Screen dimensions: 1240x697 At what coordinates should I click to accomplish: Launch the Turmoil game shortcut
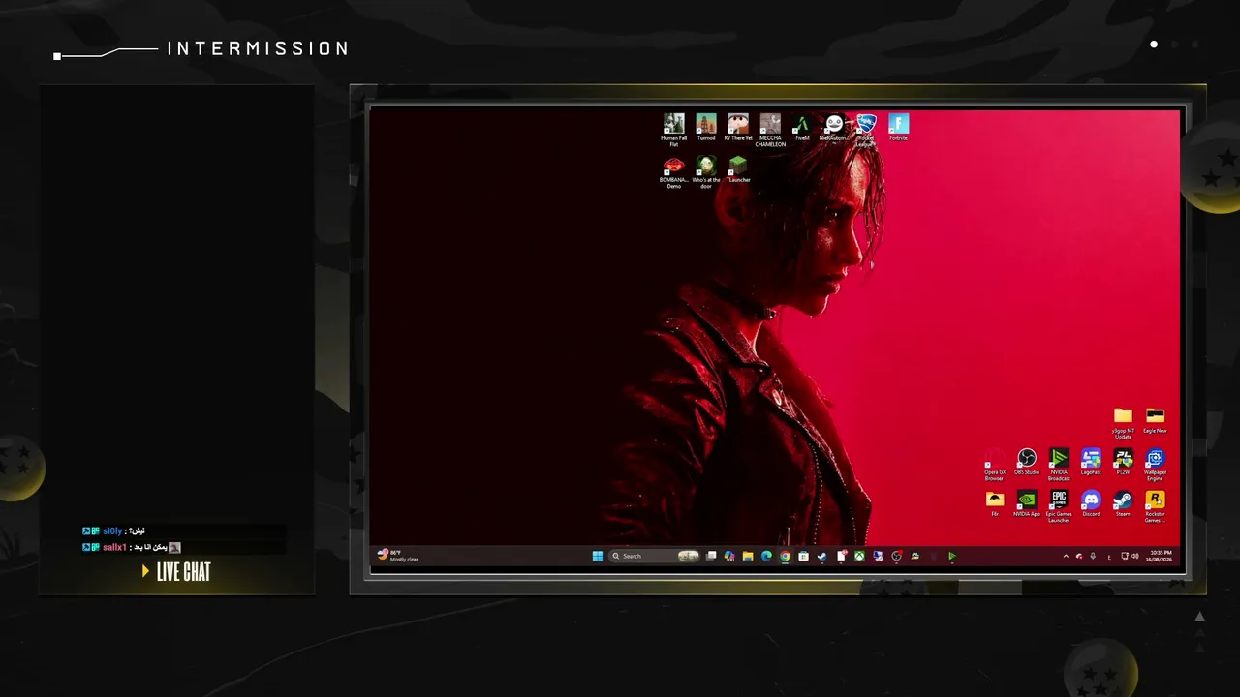[706, 127]
